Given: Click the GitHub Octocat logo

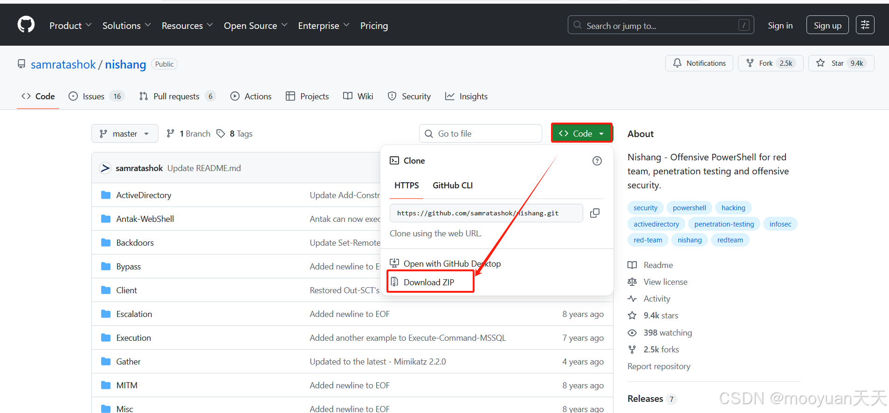Looking at the screenshot, I should click(26, 25).
